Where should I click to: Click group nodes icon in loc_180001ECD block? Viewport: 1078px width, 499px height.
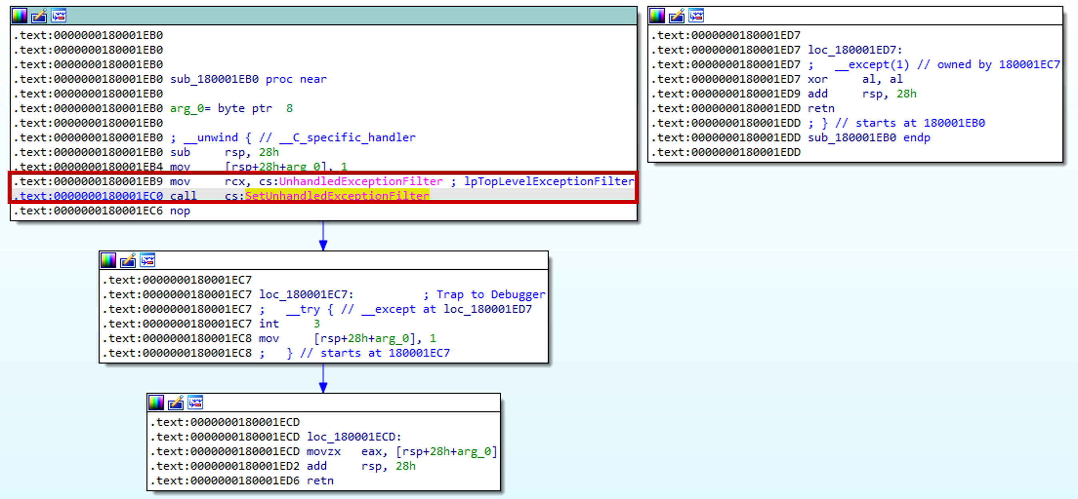tap(195, 402)
